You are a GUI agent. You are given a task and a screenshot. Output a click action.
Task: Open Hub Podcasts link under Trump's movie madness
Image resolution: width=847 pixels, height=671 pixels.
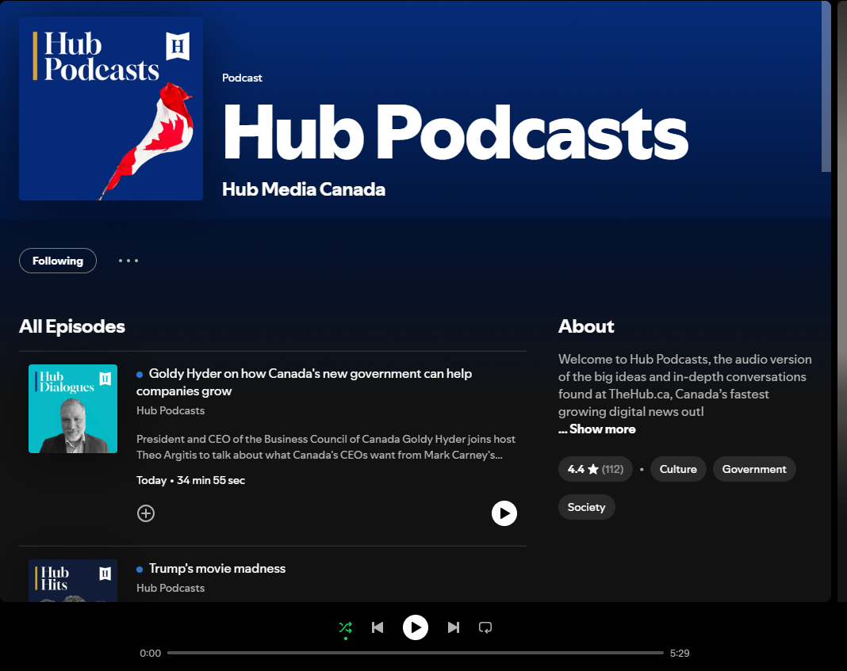[x=171, y=588]
